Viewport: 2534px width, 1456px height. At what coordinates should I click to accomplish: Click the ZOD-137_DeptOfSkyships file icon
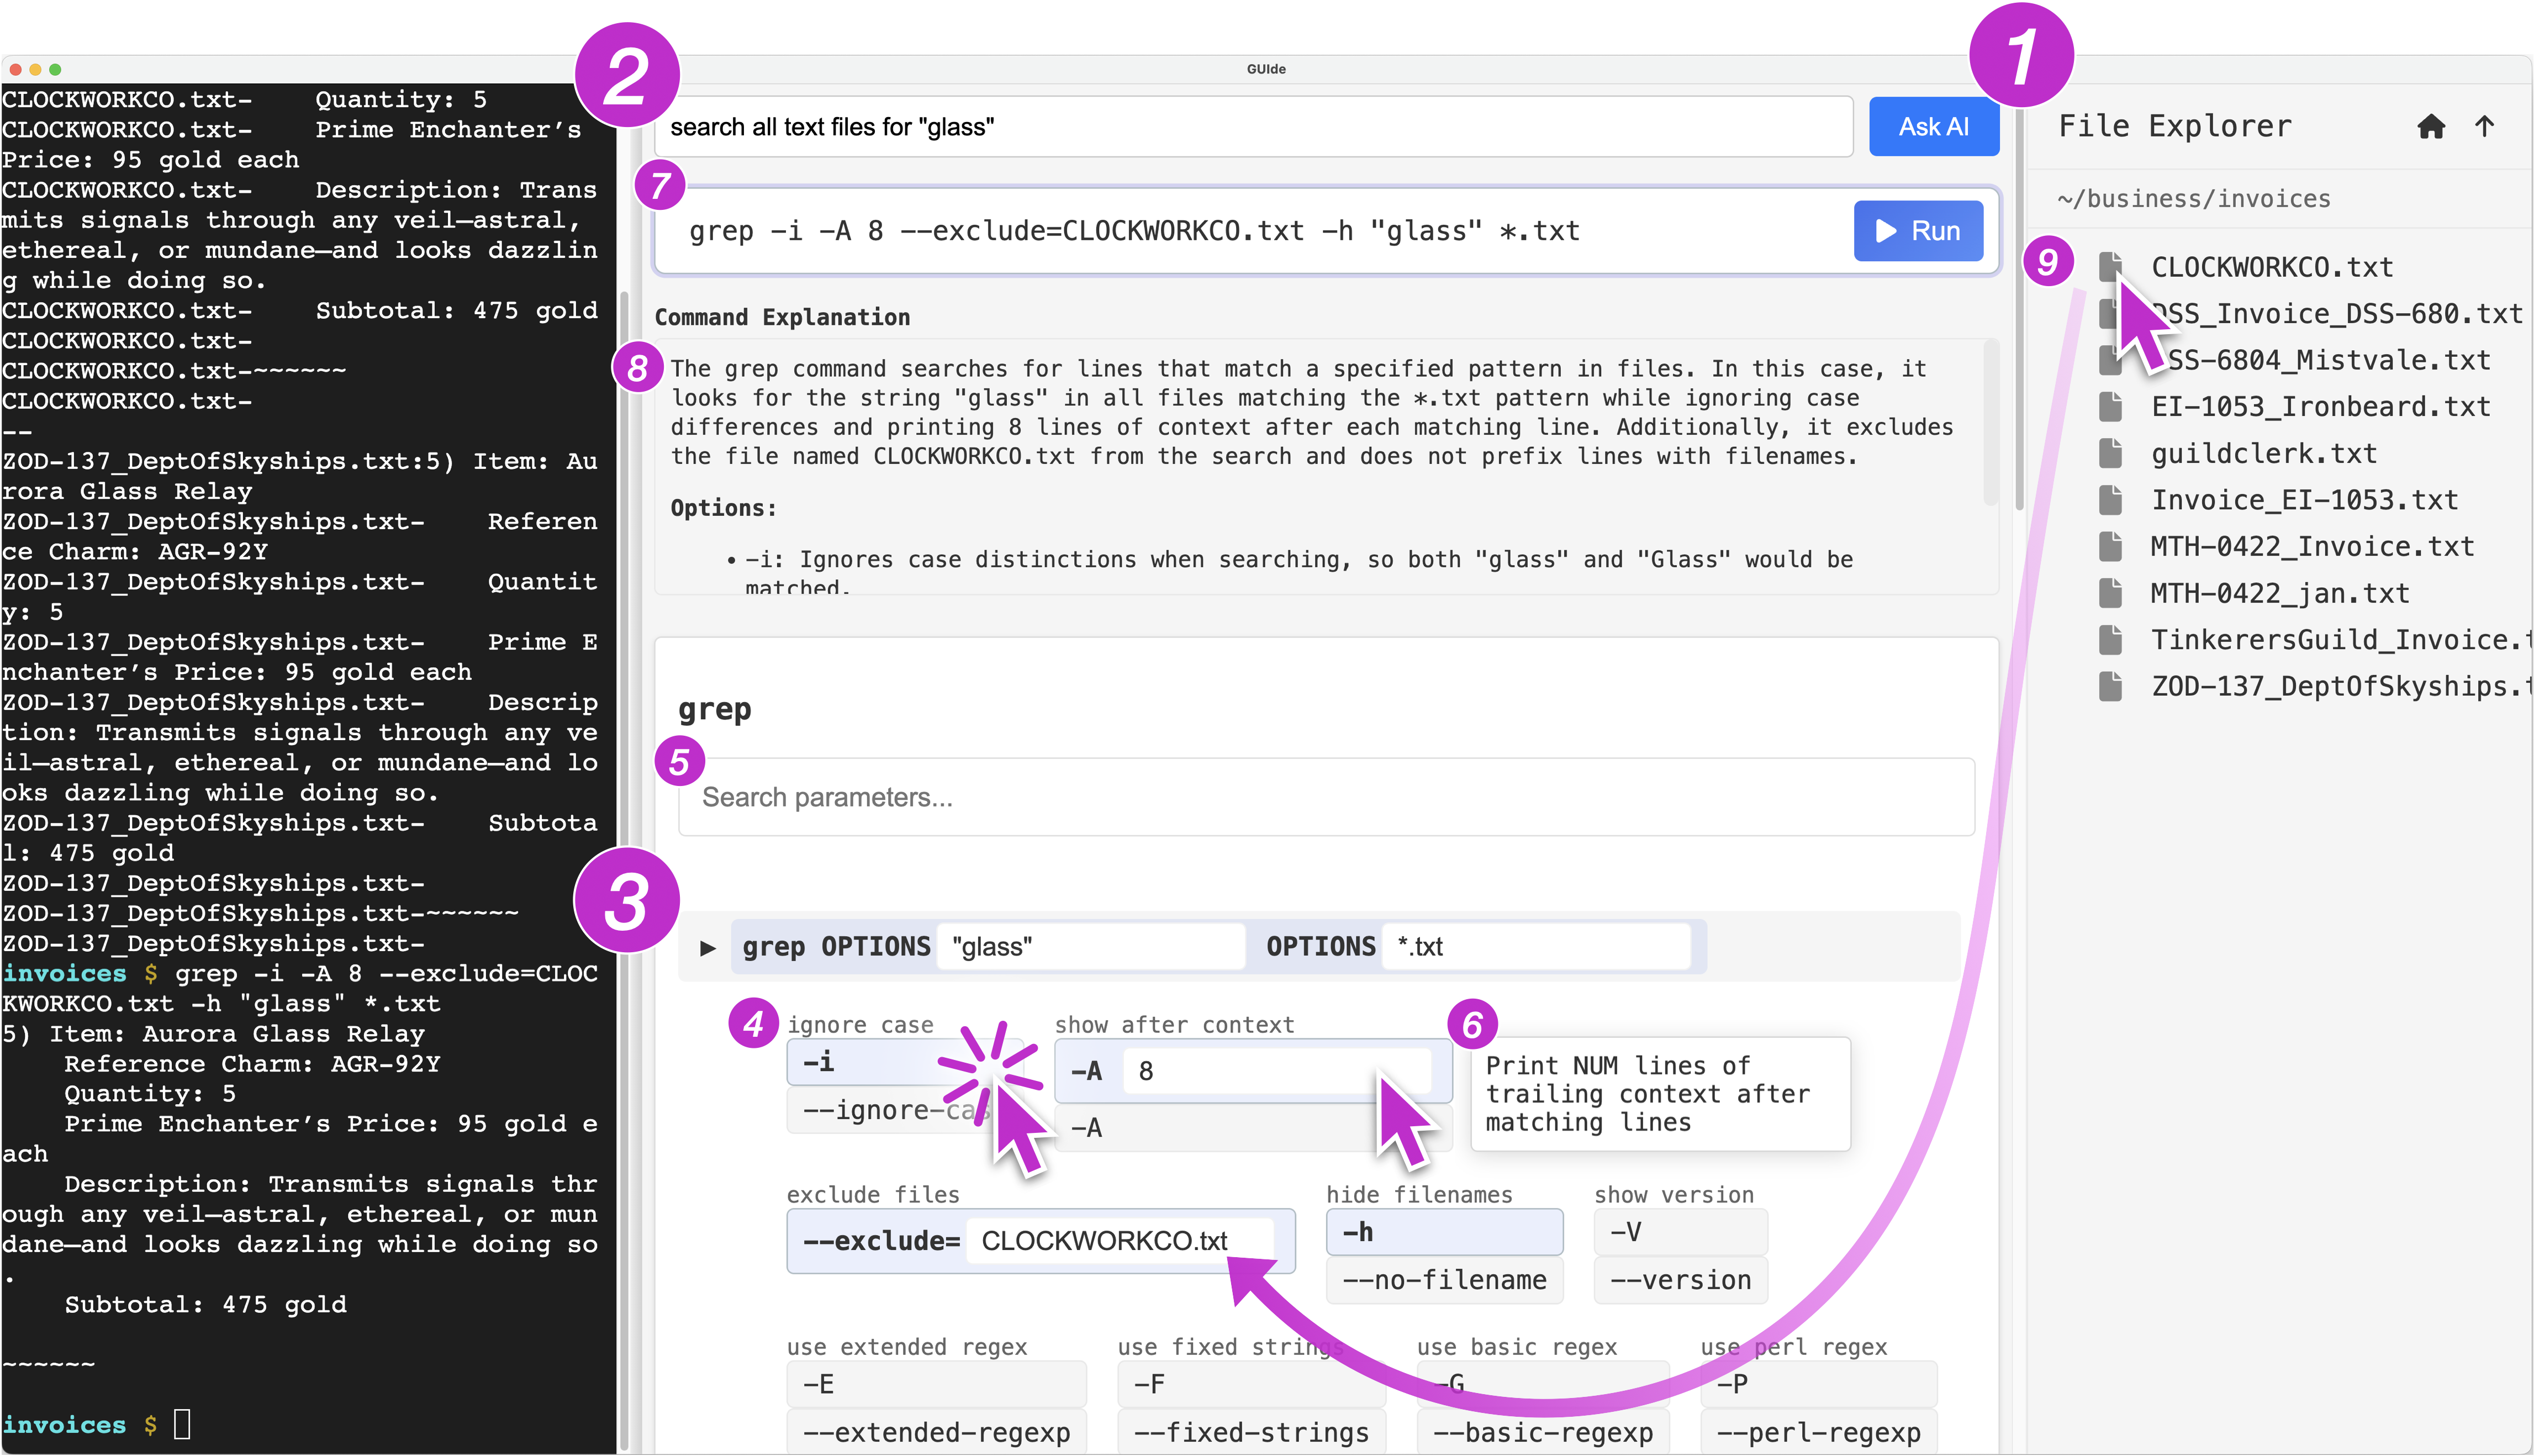tap(2110, 687)
